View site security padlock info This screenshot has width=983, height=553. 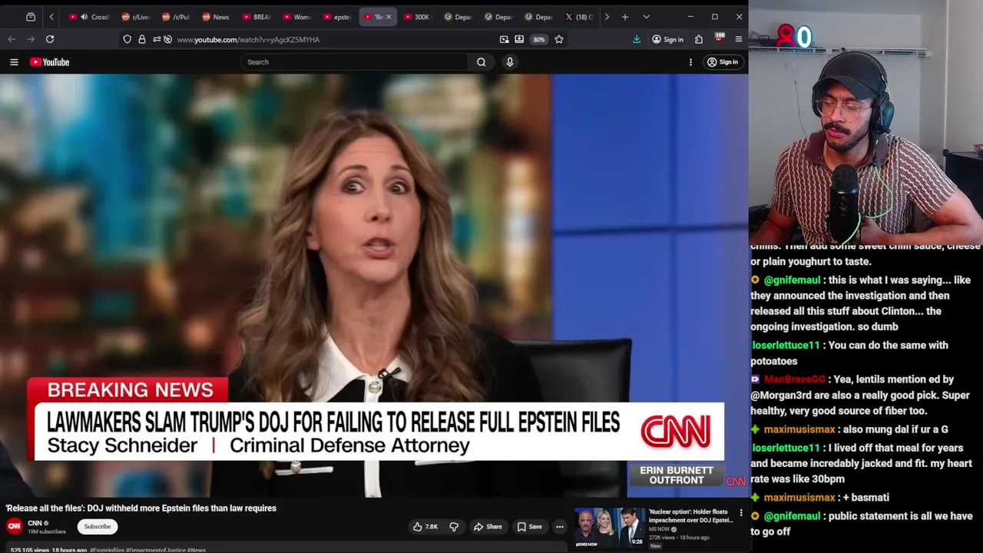[142, 39]
